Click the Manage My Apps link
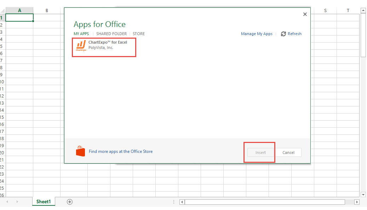The height and width of the screenshot is (210, 367). (x=257, y=34)
